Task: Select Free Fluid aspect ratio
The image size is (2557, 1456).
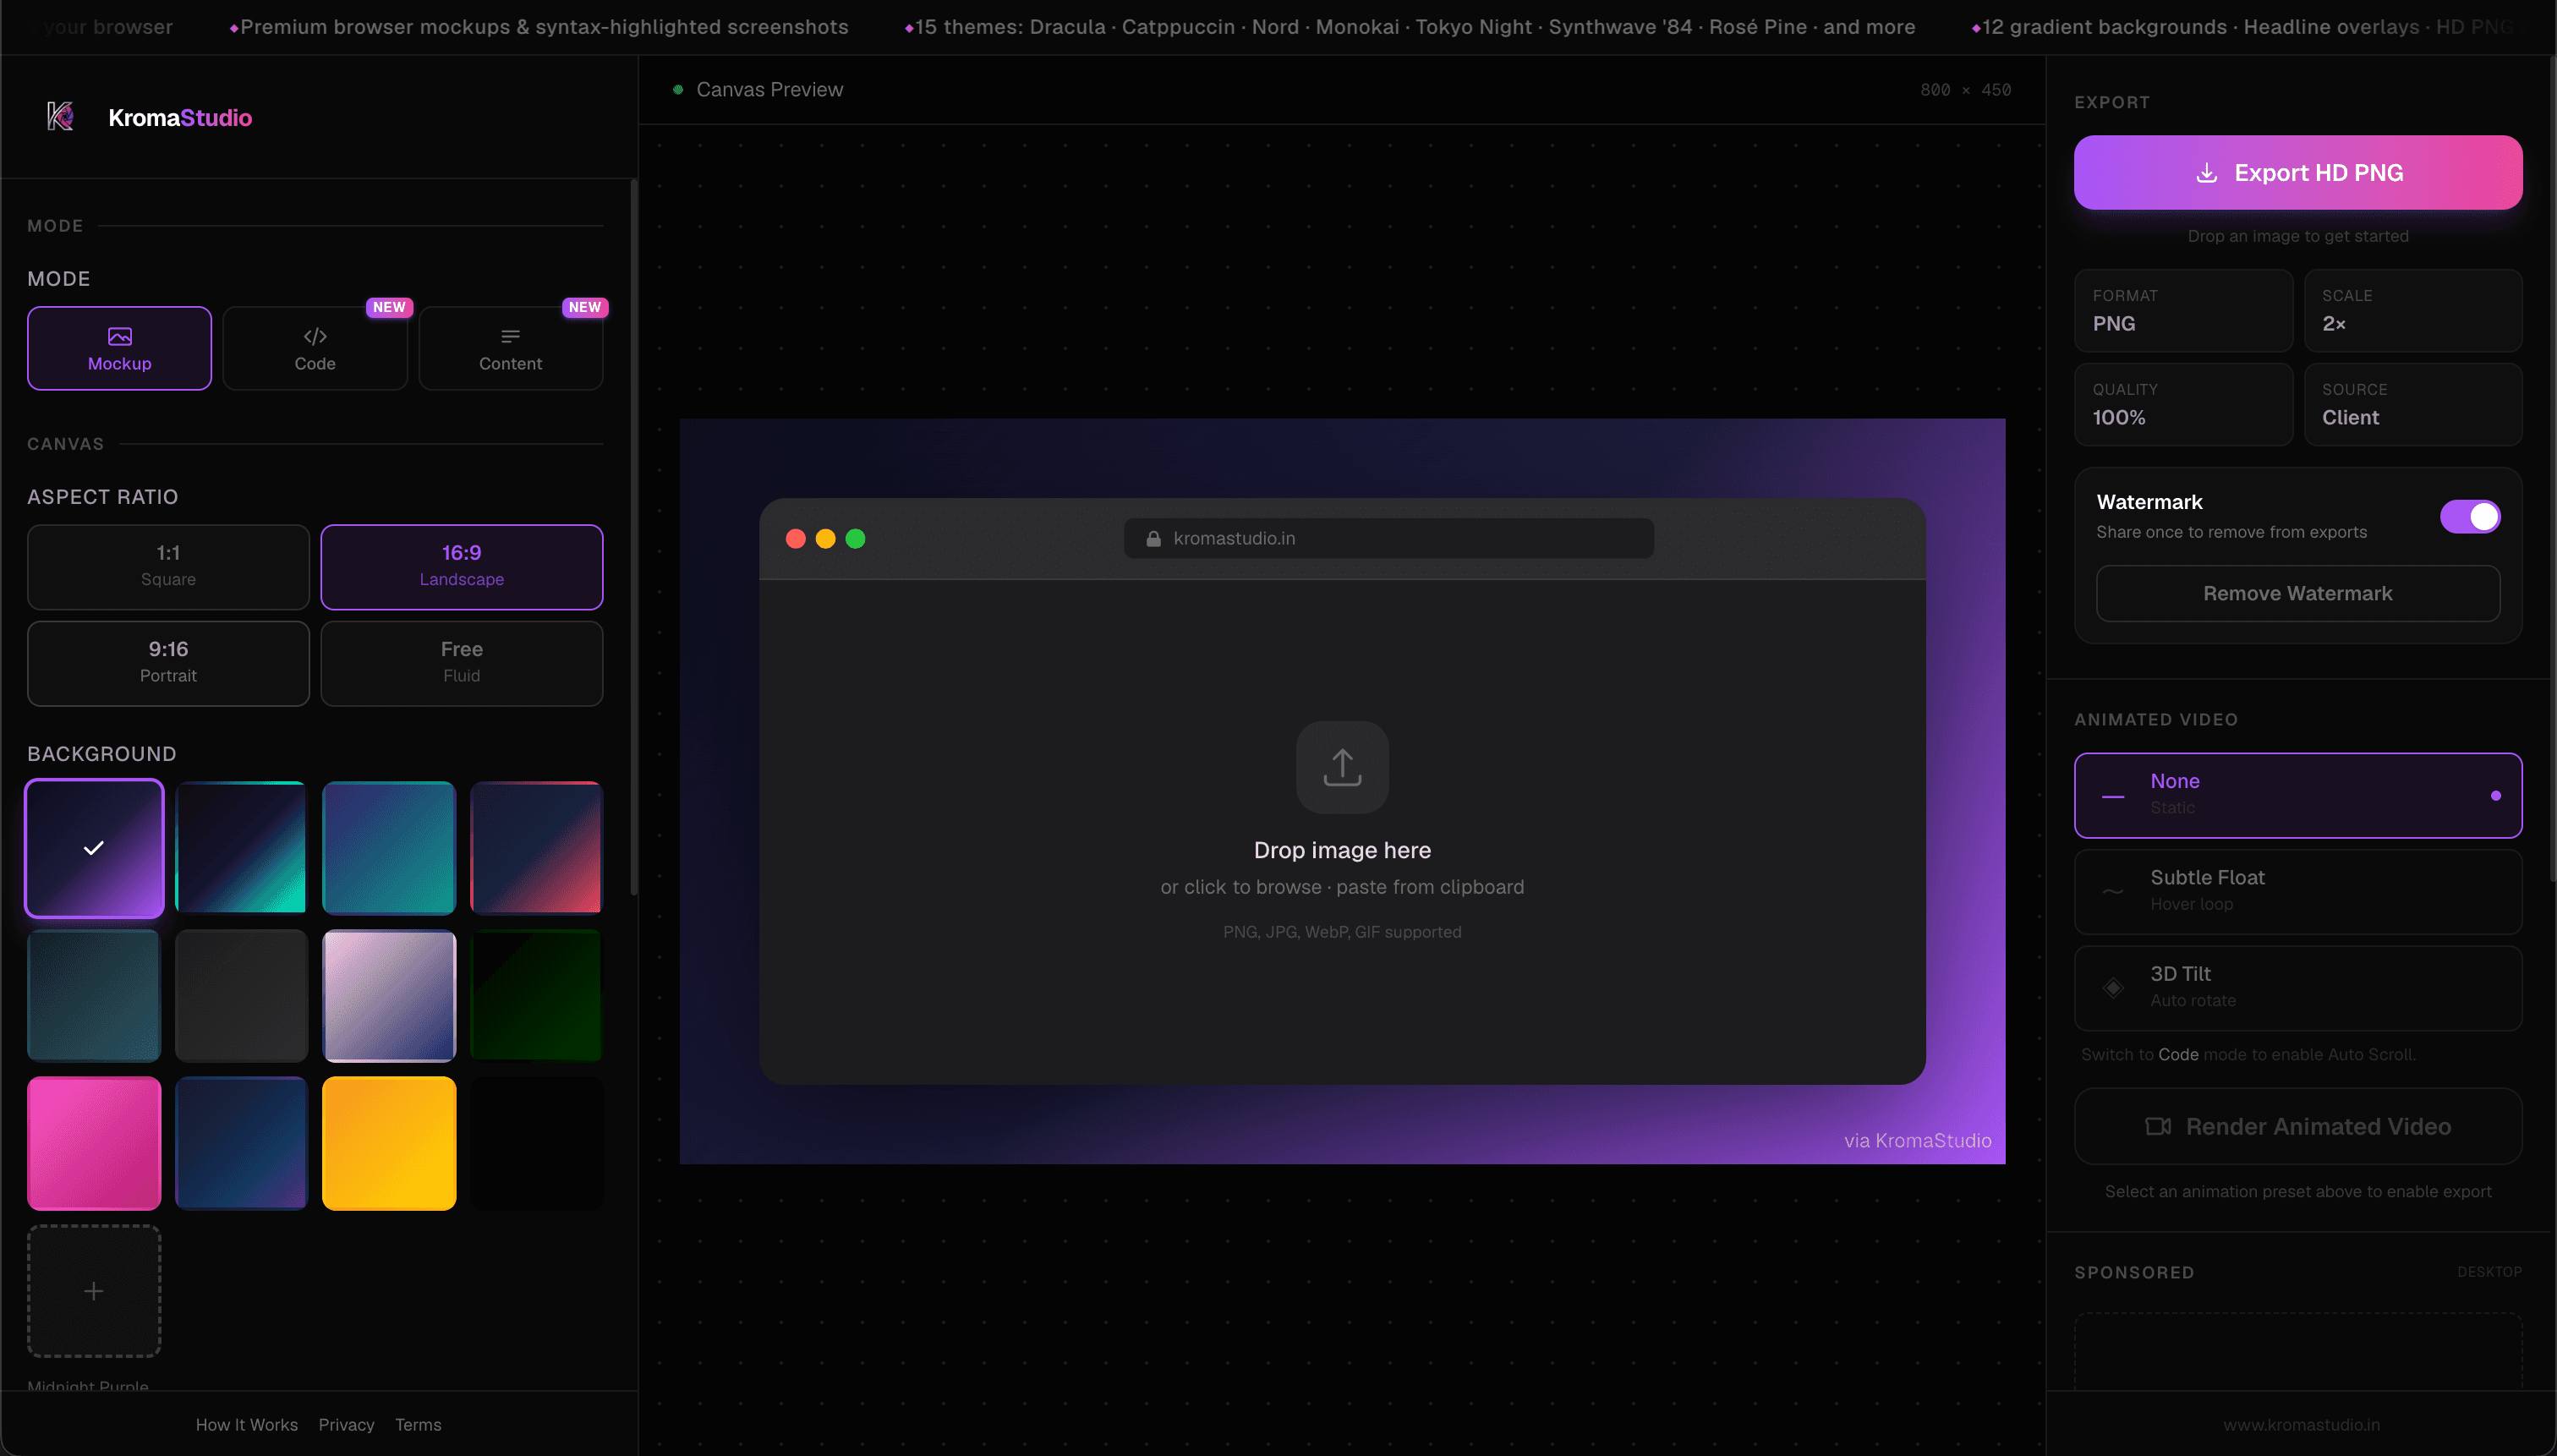Action: point(462,663)
